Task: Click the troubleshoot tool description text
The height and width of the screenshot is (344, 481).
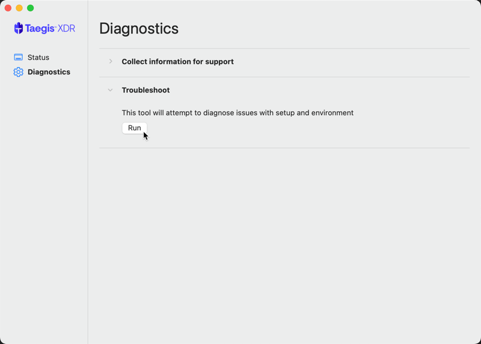Action: pos(237,113)
